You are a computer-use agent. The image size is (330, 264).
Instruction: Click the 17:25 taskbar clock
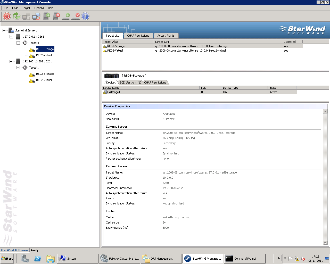(316, 257)
